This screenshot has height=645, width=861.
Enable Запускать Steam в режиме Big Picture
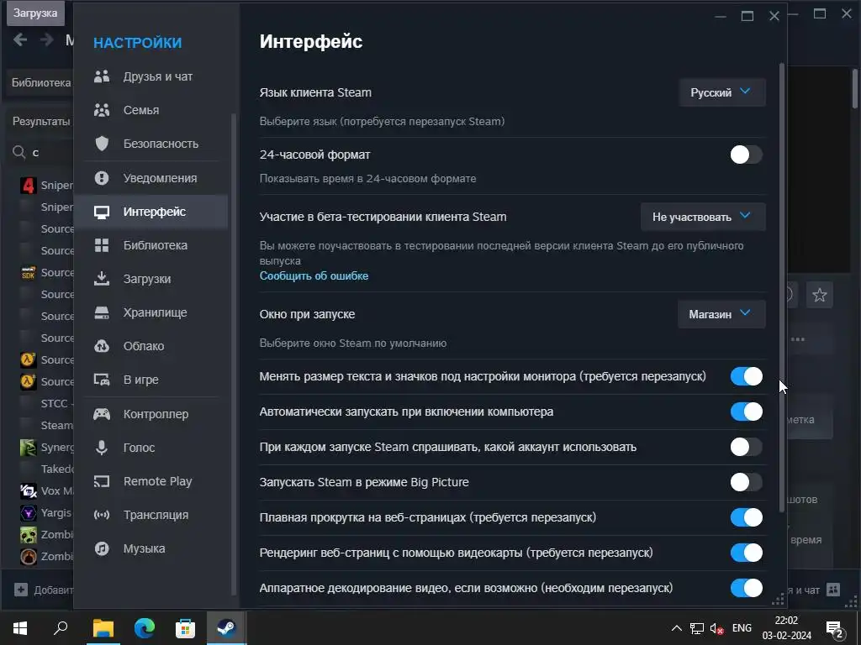pyautogui.click(x=747, y=482)
